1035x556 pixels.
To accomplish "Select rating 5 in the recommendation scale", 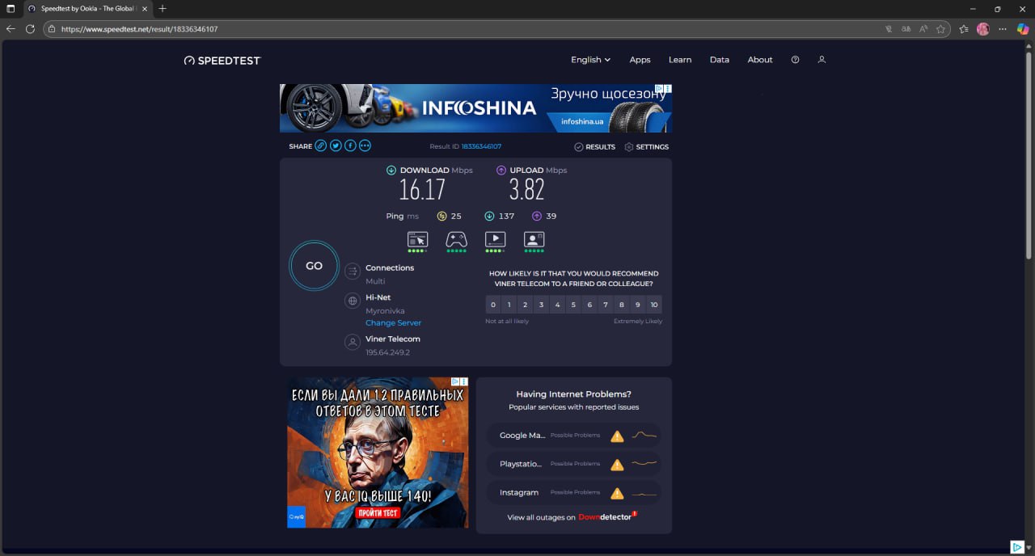I will tap(573, 305).
